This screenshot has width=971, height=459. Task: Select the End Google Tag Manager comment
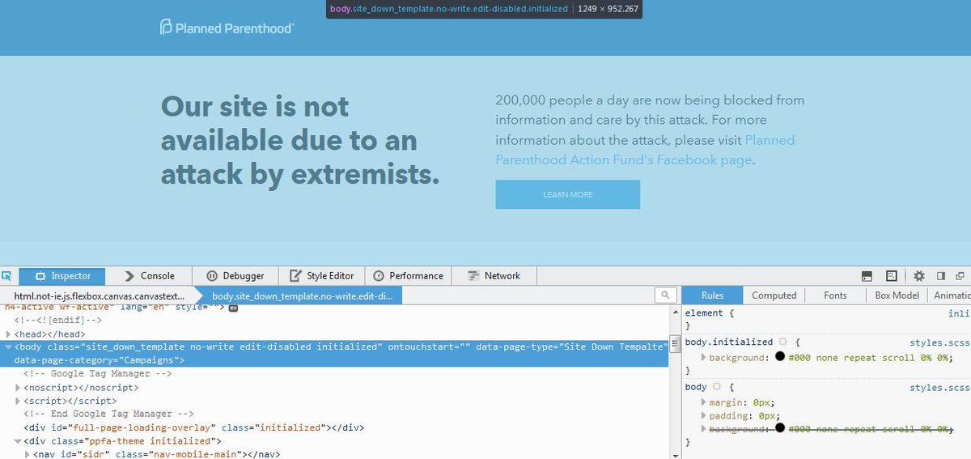109,414
